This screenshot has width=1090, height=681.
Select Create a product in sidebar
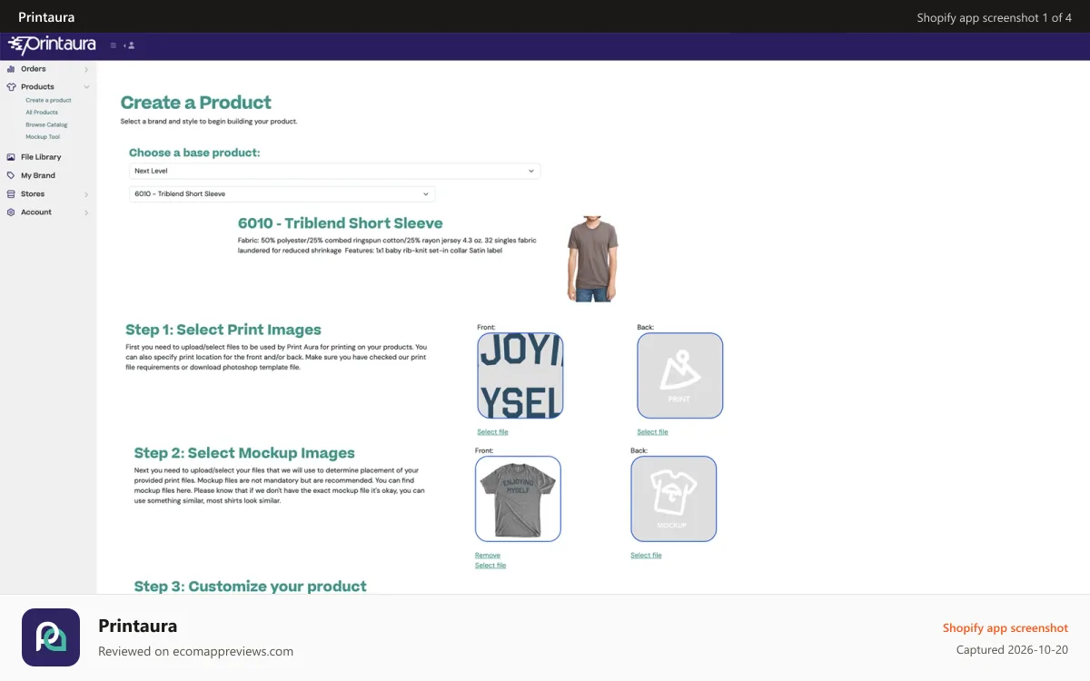tap(48, 101)
